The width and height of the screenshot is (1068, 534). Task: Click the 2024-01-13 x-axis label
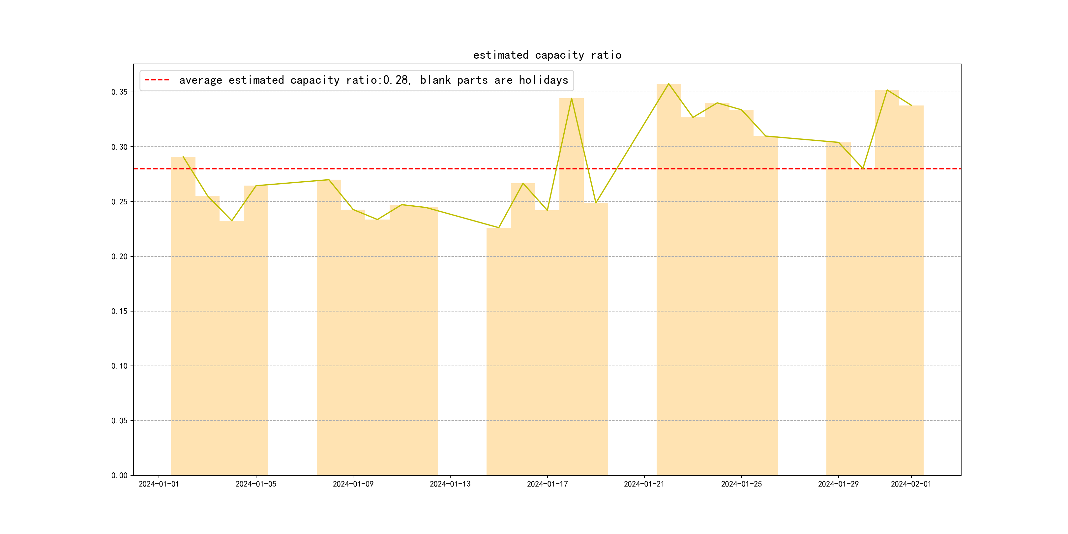coord(450,484)
